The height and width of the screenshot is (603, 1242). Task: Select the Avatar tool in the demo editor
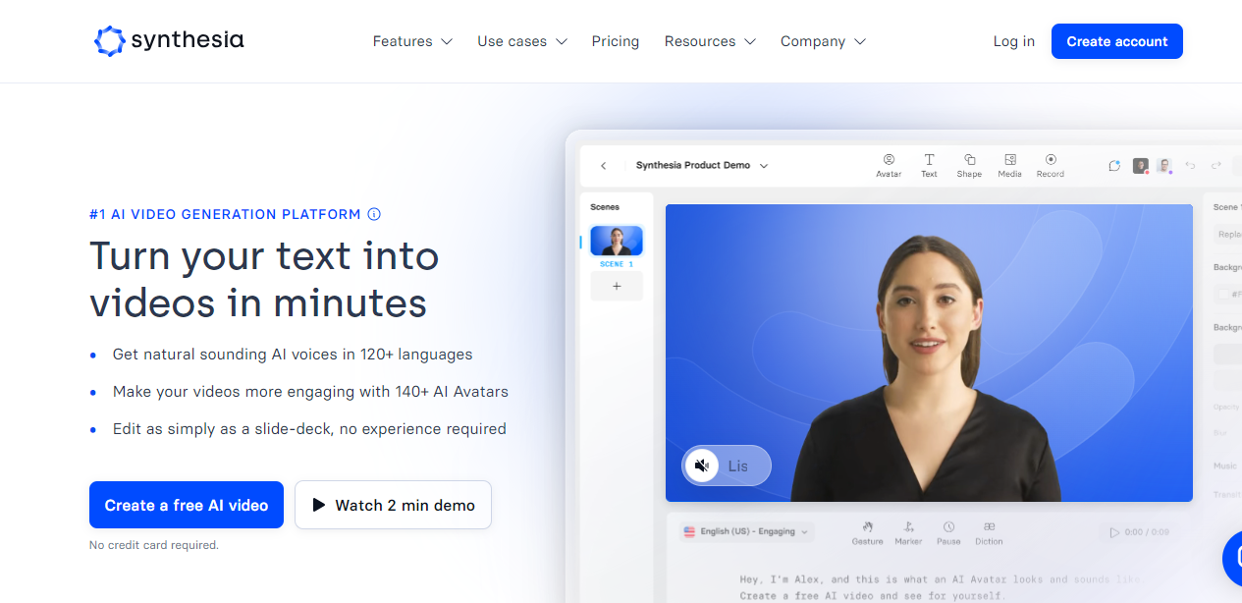[x=889, y=165]
